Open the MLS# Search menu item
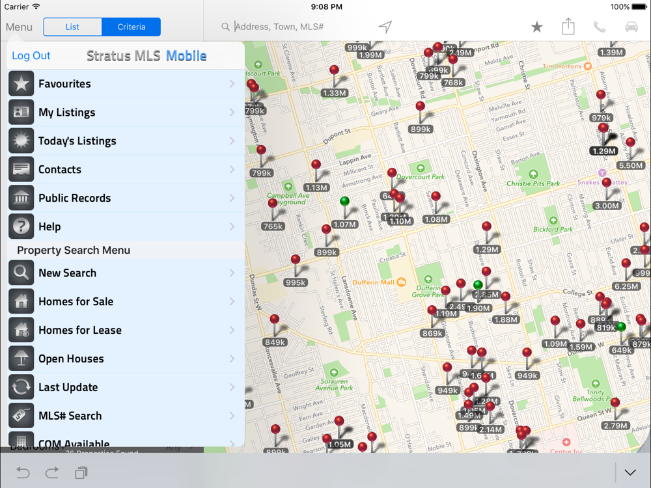This screenshot has width=651, height=488. coord(126,416)
